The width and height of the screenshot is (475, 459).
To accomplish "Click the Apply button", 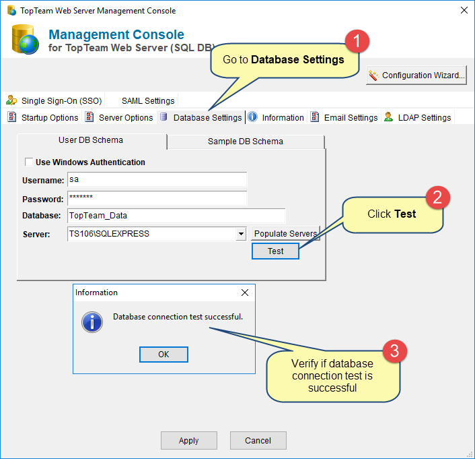I will [x=189, y=441].
